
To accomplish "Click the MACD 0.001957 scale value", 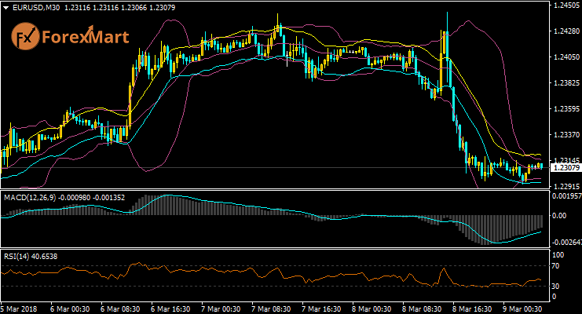I will coord(566,195).
